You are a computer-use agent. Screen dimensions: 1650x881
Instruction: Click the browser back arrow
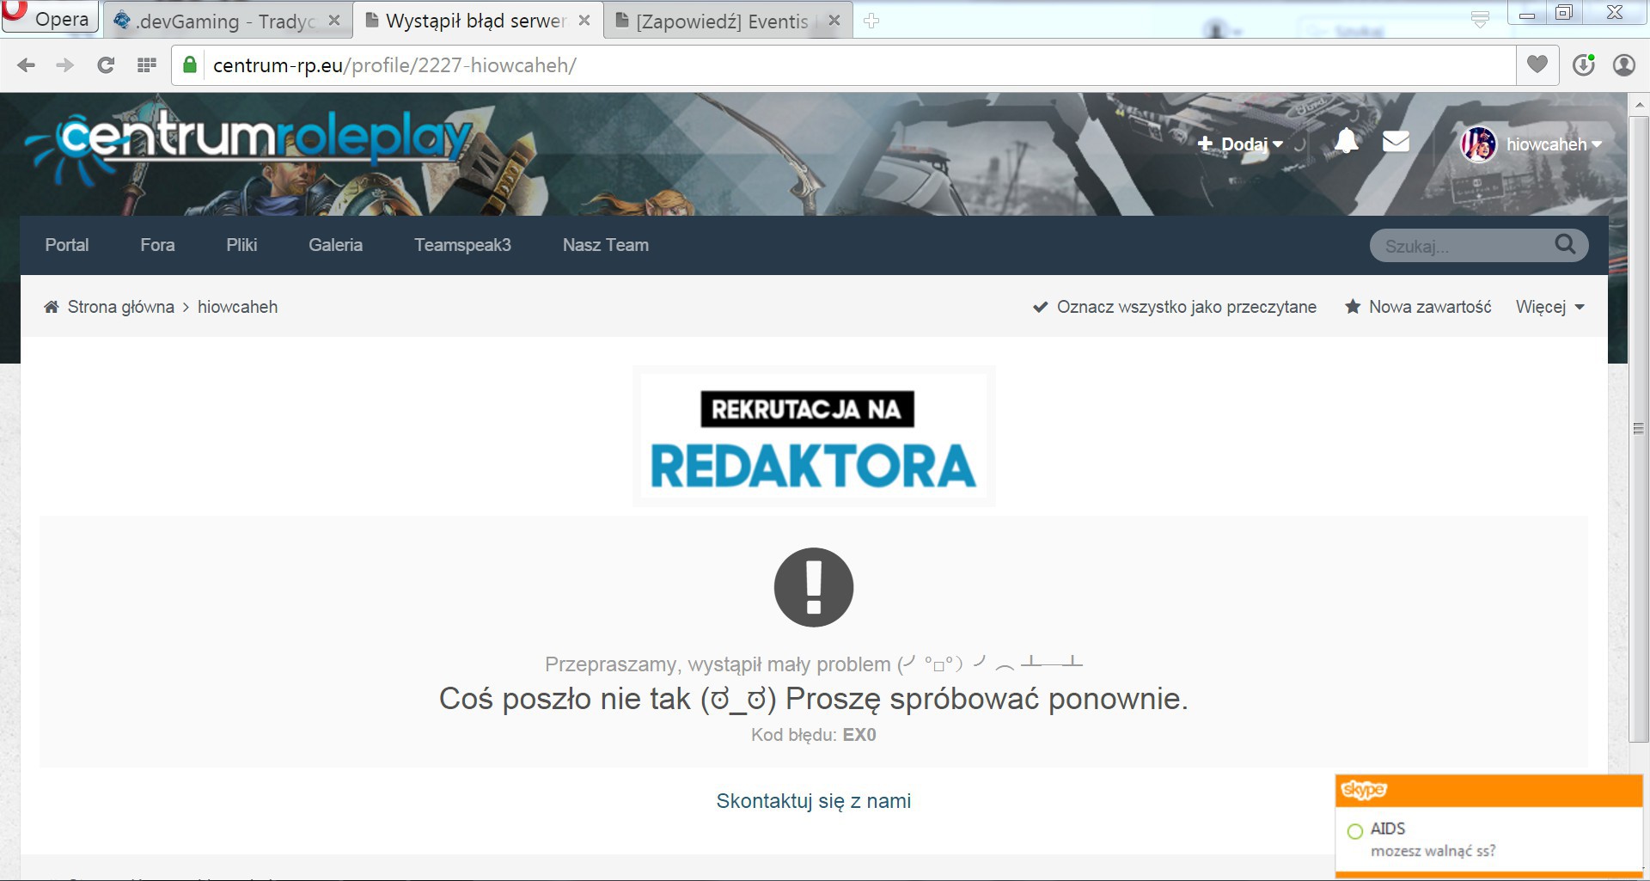[x=27, y=65]
